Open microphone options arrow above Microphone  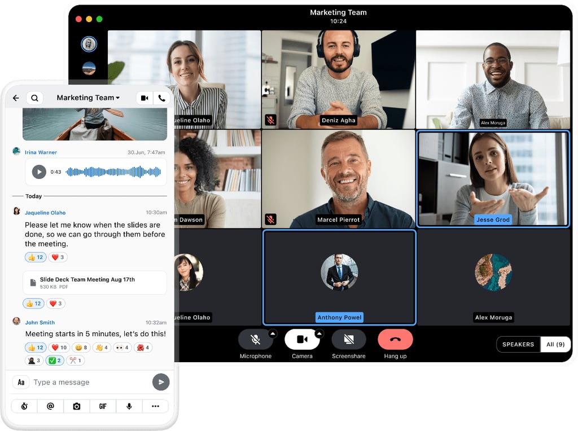(273, 333)
